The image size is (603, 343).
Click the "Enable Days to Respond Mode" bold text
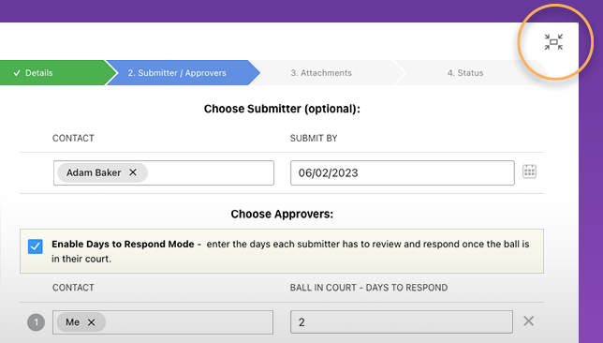pos(123,244)
